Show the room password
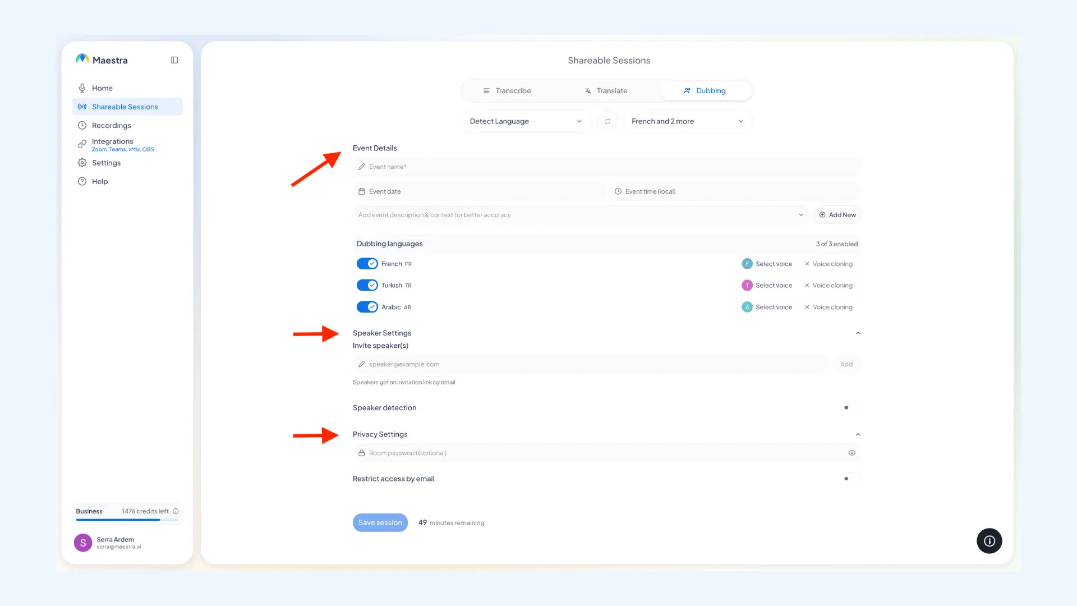1077x606 pixels. point(852,453)
